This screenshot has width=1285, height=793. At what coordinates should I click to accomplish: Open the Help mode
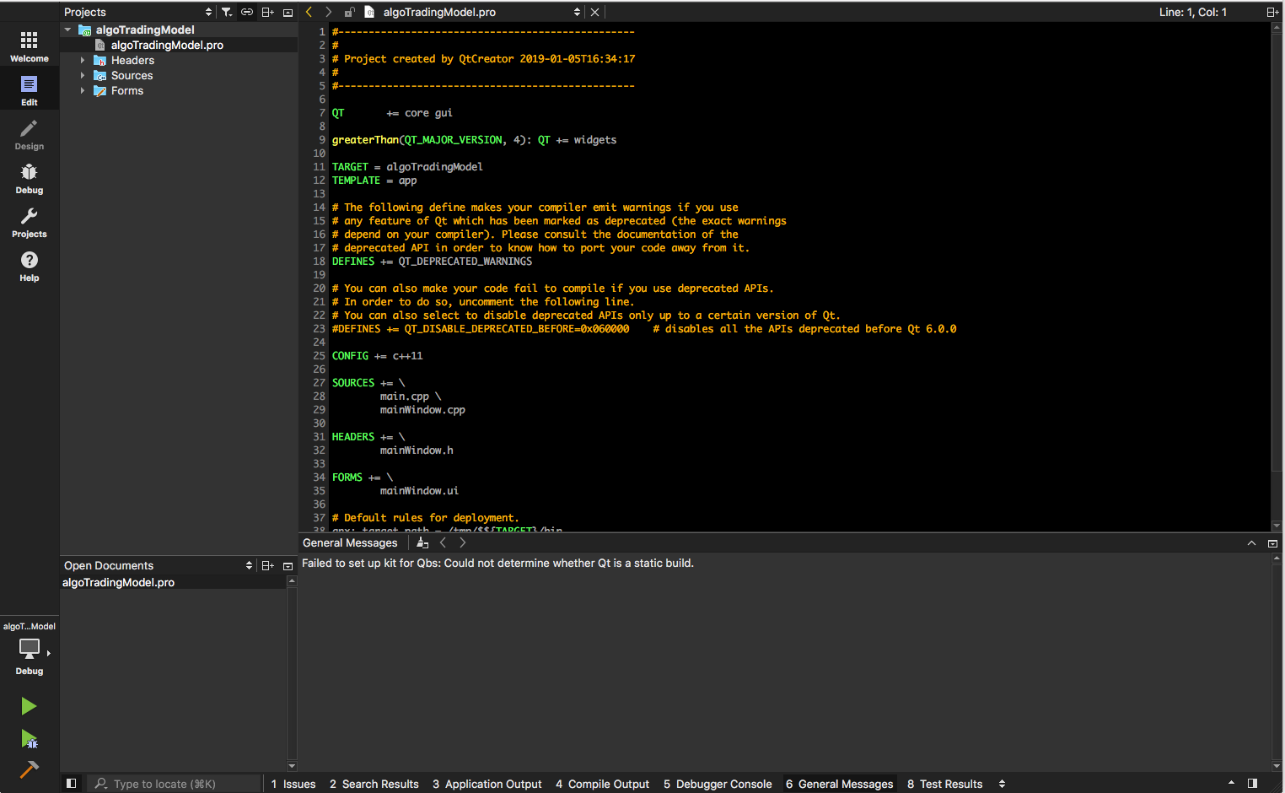30,266
